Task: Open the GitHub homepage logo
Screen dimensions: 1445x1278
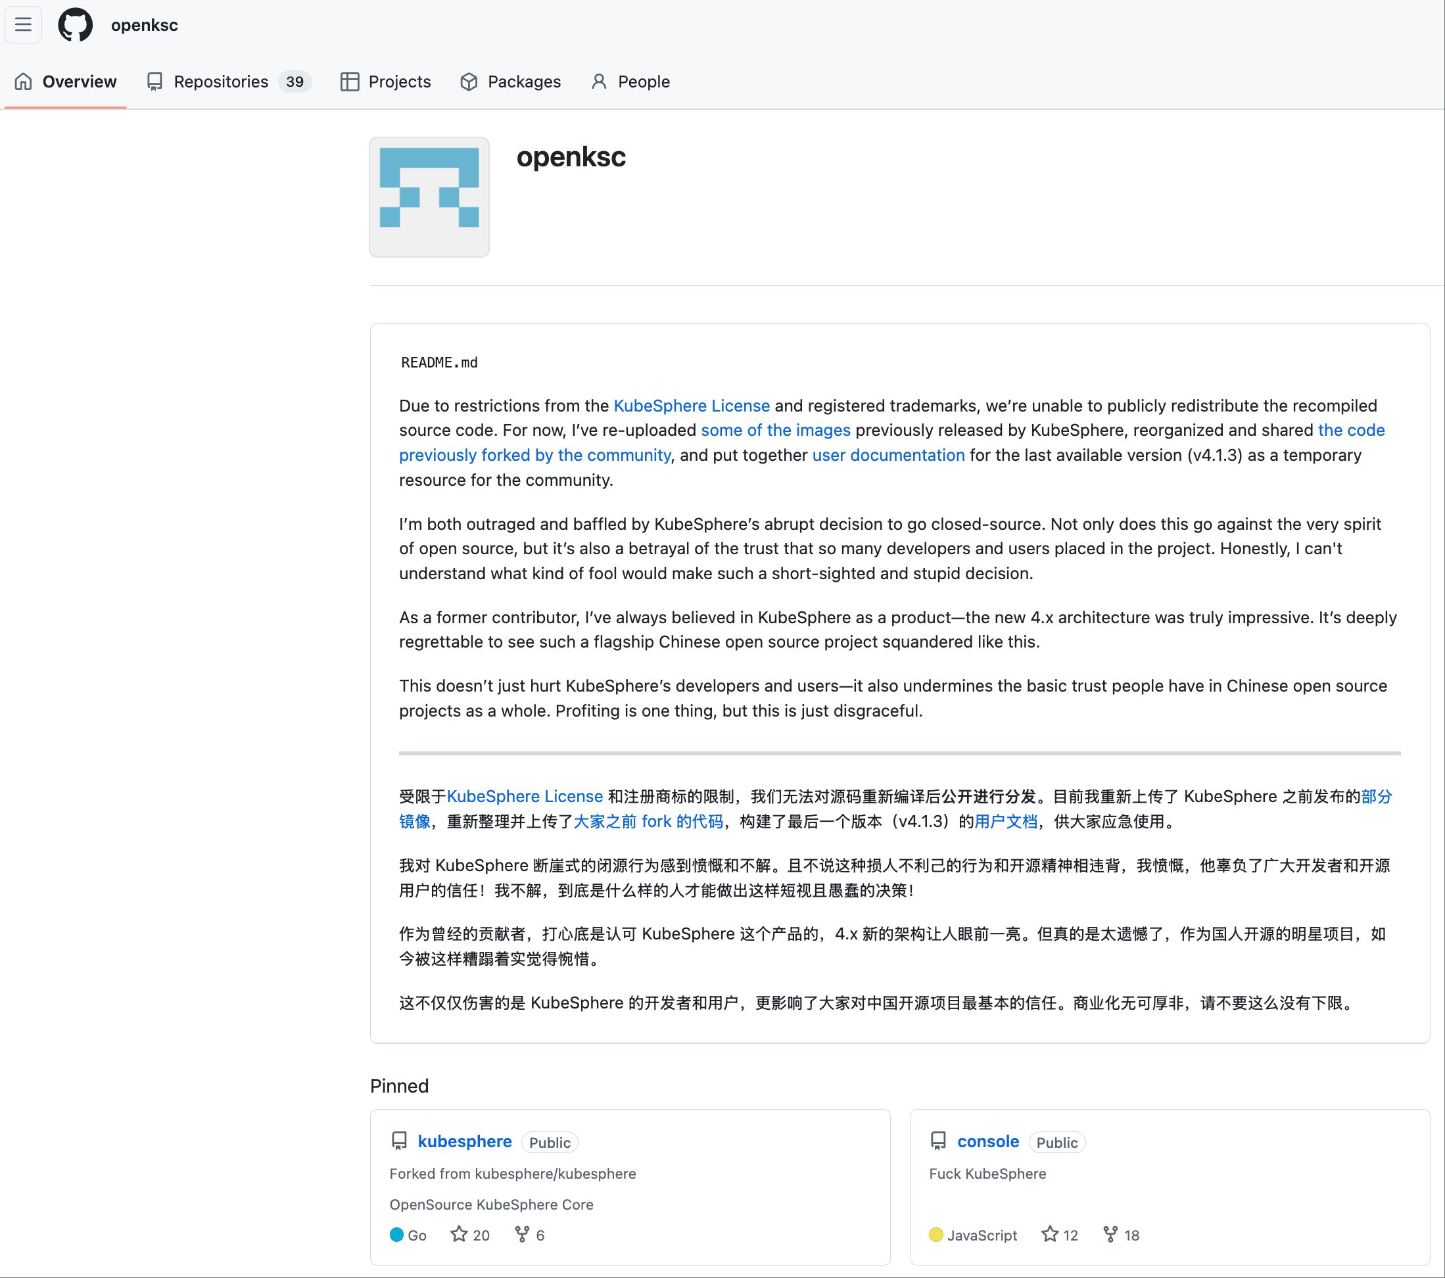Action: (x=75, y=25)
